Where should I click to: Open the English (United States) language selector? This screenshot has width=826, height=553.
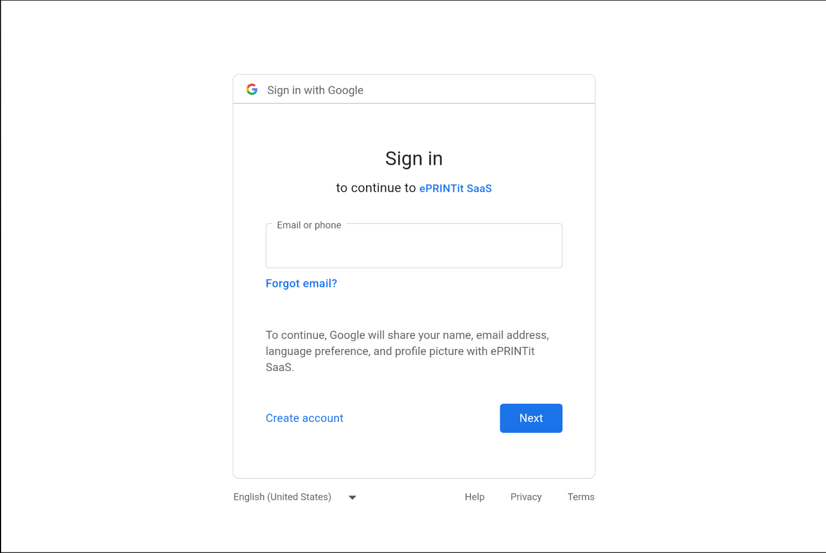coord(283,497)
